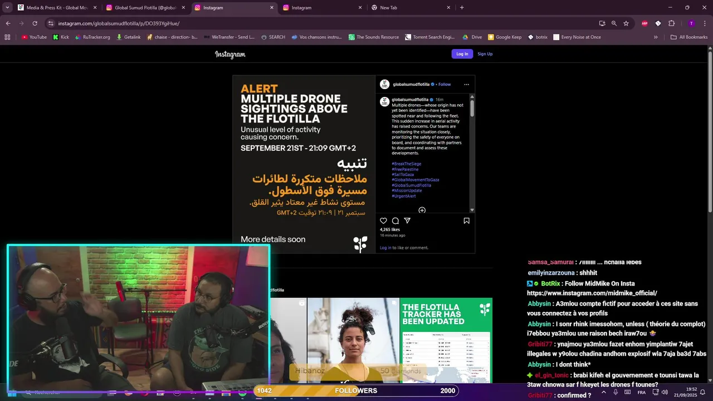Open the #GlobalMovementToGaza hashtag
The image size is (713, 401).
[416, 180]
